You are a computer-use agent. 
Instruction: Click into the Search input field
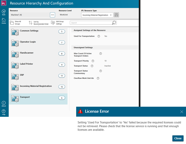point(90,23)
